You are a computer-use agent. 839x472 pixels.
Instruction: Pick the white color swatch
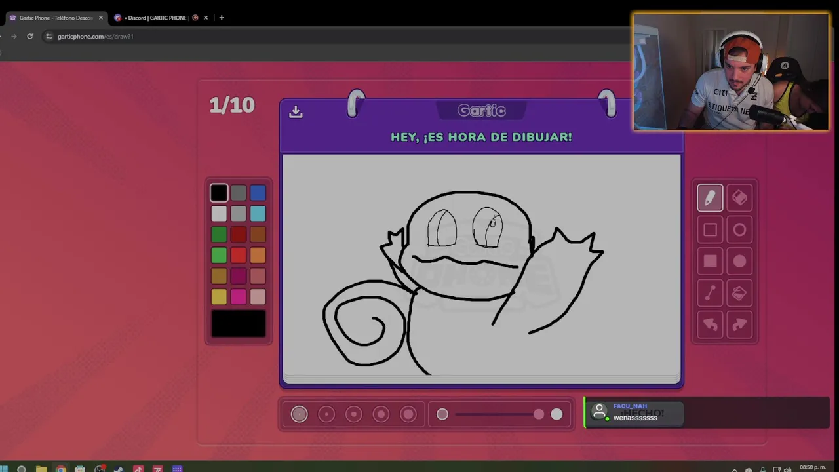[x=219, y=214]
